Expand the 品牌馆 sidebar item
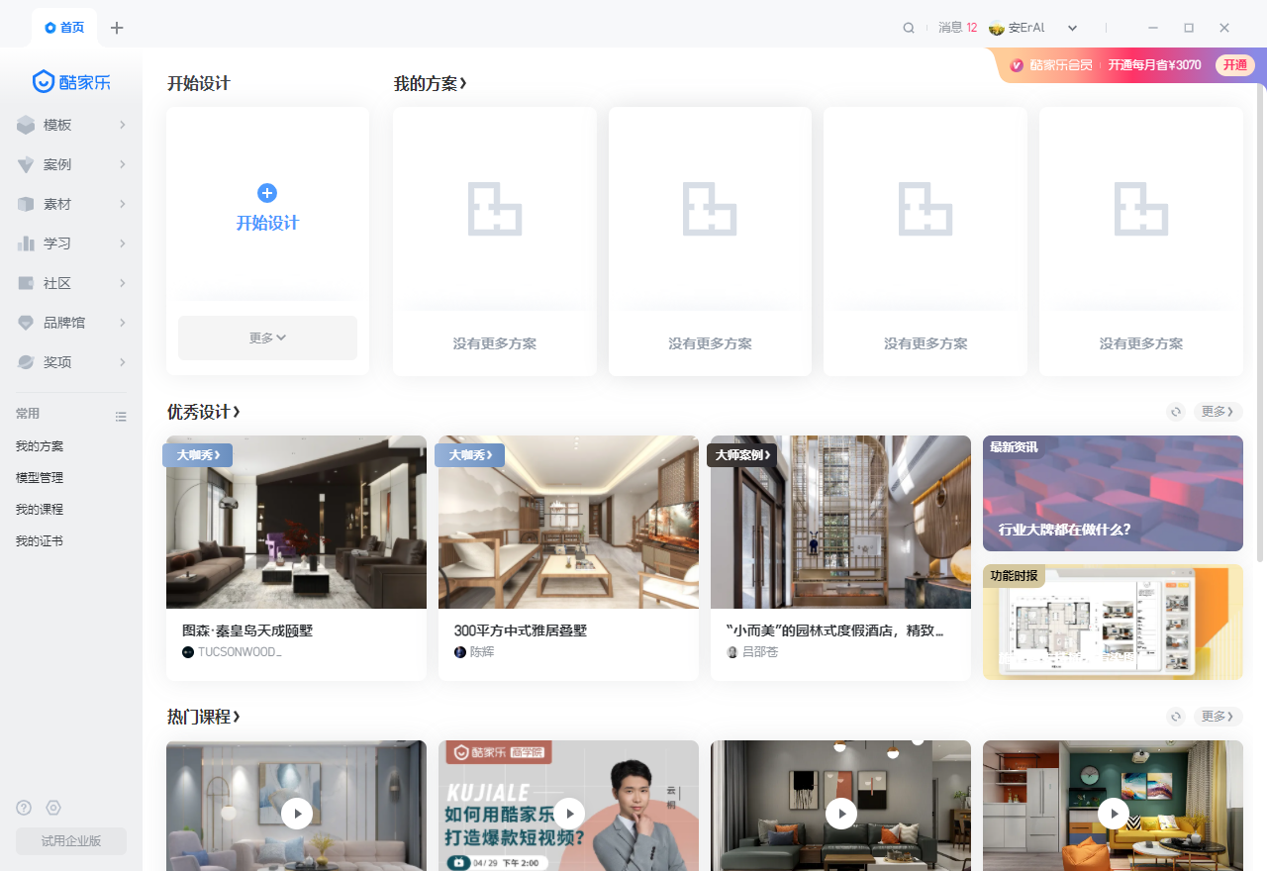The height and width of the screenshot is (871, 1267). tap(71, 323)
